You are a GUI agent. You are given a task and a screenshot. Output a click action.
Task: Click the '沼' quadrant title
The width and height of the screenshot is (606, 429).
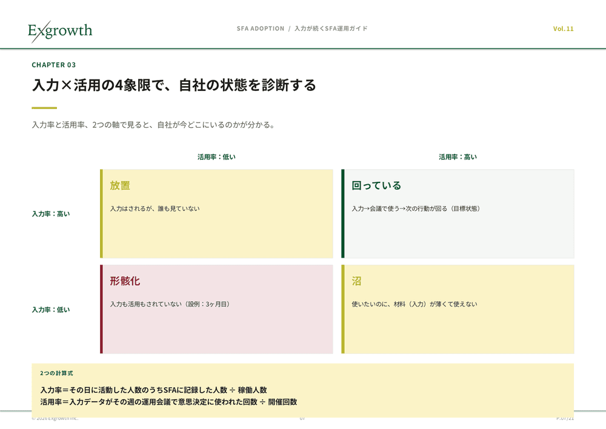(356, 281)
